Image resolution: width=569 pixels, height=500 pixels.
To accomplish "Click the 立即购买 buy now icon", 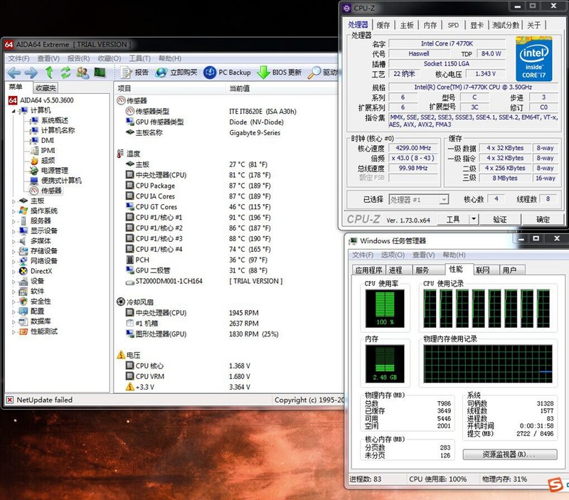I will click(161, 73).
